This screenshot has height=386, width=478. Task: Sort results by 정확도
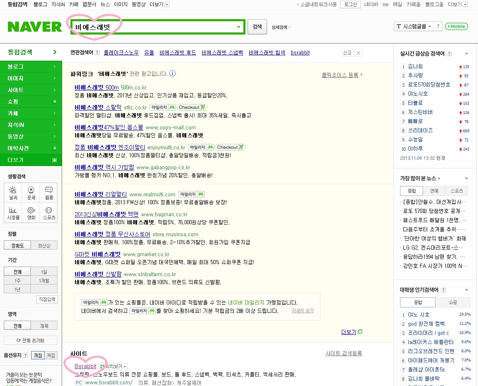[x=18, y=245]
